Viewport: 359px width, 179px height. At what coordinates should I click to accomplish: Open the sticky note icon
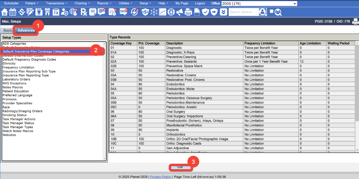[x=93, y=12]
